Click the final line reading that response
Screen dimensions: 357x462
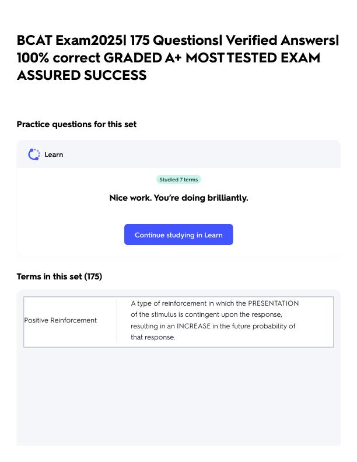point(153,337)
